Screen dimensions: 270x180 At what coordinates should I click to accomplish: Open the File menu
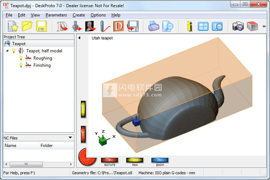point(9,15)
